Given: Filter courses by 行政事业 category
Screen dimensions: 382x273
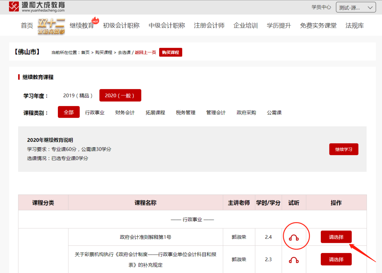Looking at the screenshot, I should click(95, 113).
